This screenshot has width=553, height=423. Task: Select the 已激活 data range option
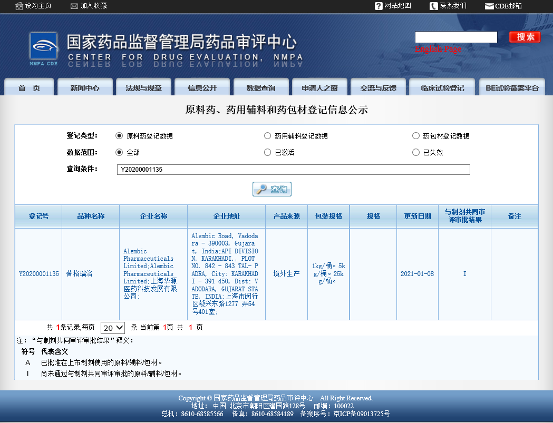(x=268, y=152)
